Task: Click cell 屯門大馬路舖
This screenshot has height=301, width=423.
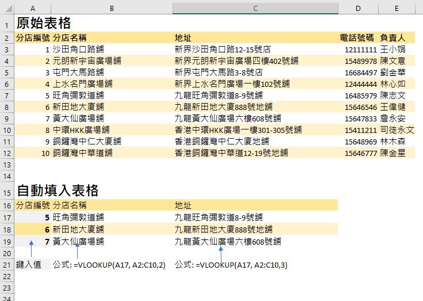Action: tap(78, 73)
